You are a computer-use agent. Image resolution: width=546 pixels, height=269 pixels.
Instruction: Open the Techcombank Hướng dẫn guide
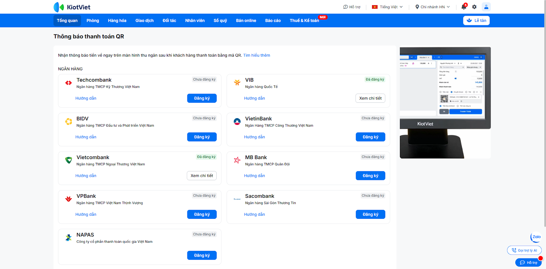pos(86,98)
